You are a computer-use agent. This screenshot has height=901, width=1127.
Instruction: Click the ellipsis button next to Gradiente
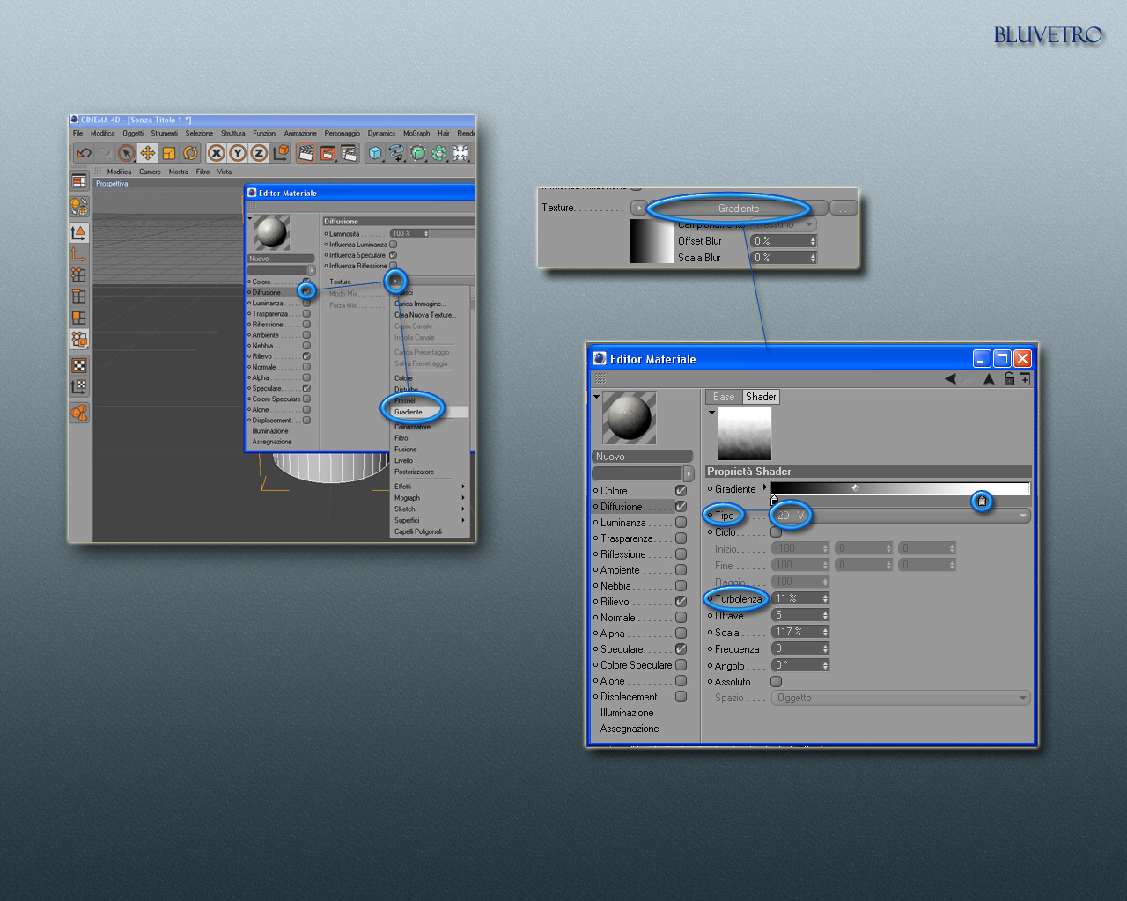(843, 209)
